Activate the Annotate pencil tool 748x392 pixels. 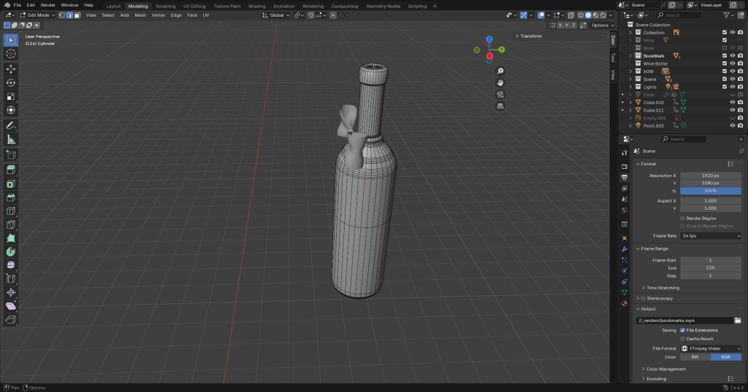[x=11, y=125]
